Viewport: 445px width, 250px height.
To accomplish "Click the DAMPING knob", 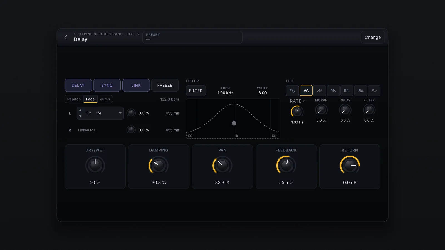I will click(x=159, y=166).
